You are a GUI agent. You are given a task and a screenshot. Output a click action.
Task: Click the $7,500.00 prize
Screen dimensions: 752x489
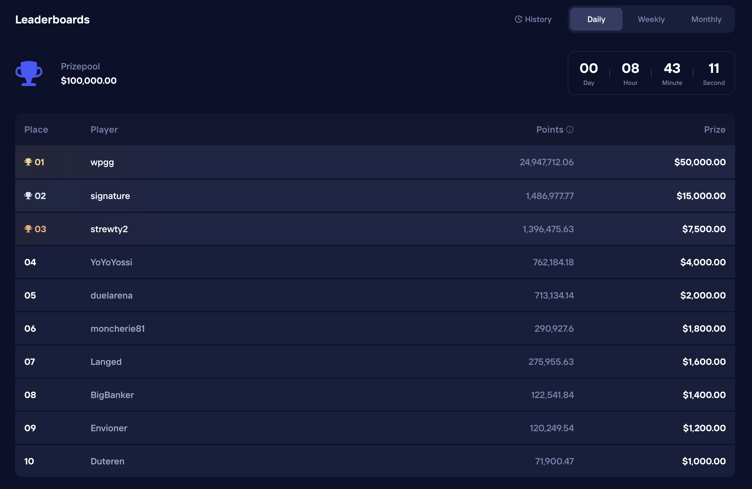(704, 229)
